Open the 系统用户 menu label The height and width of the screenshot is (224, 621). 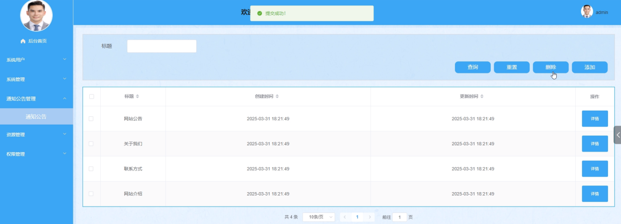15,60
